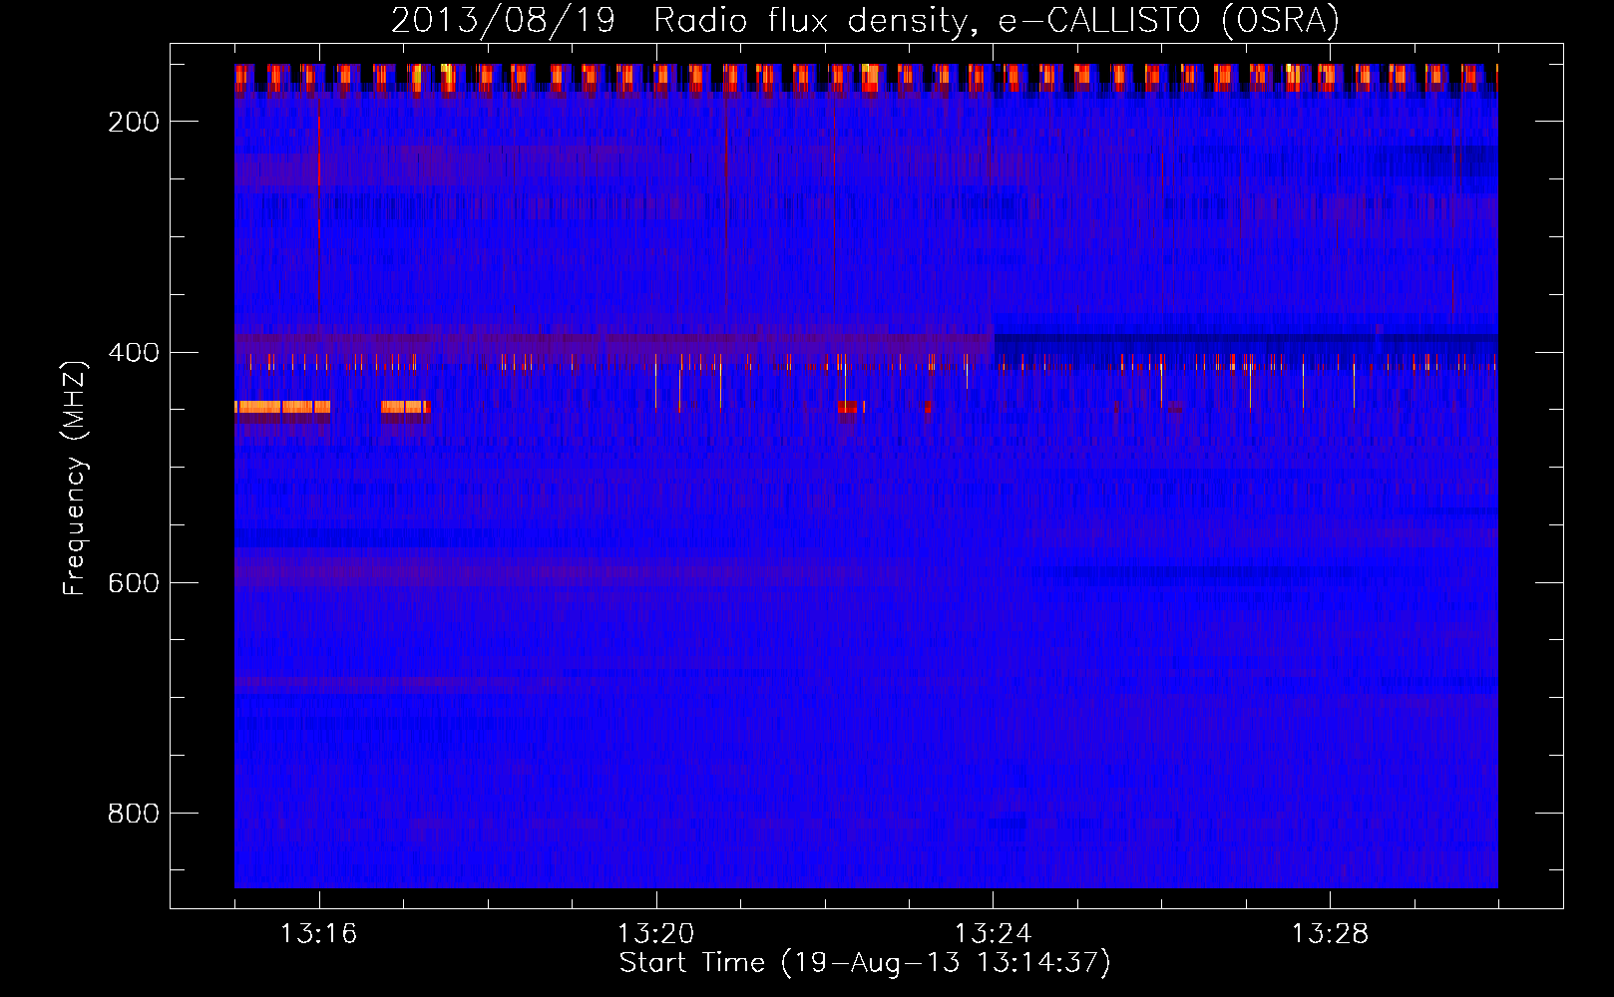Click the '800' frequency tick label
1614x997 pixels.
tap(134, 814)
